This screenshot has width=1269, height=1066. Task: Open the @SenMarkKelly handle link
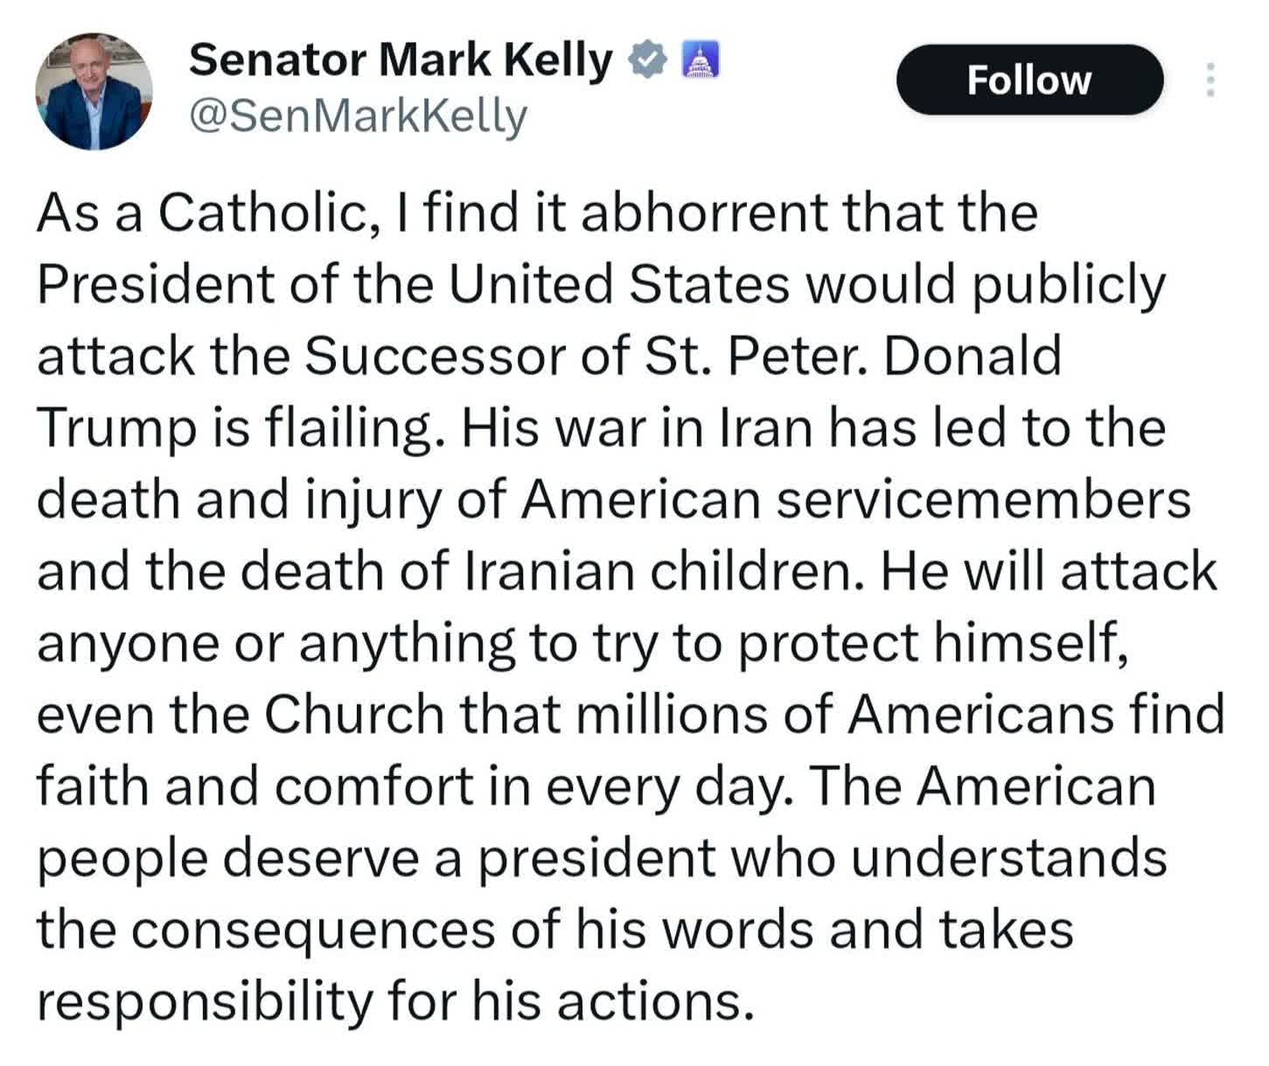pyautogui.click(x=358, y=116)
